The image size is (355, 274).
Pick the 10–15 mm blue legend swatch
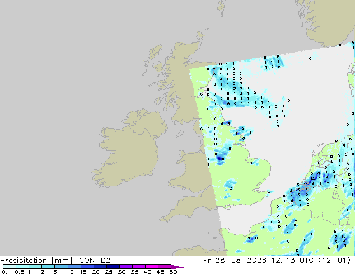74,267
